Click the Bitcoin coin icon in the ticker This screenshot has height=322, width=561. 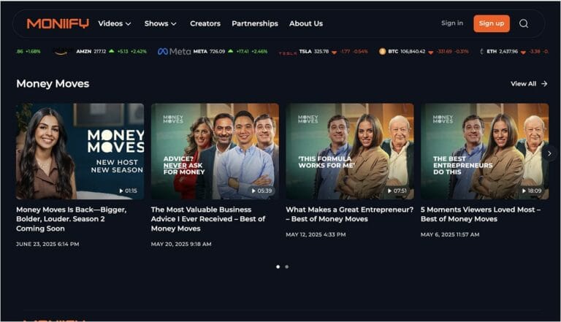pos(382,52)
